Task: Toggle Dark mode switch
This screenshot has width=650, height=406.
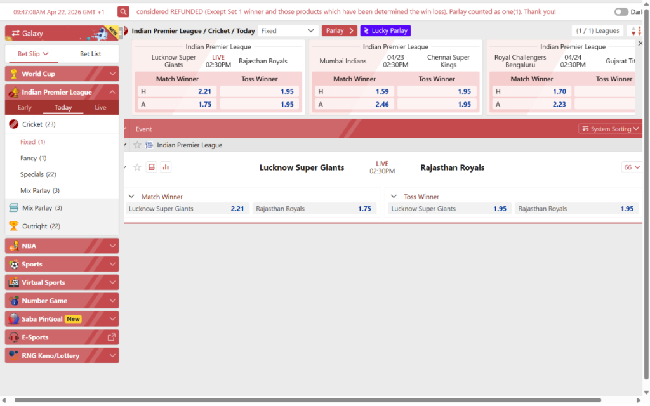Action: pos(621,12)
